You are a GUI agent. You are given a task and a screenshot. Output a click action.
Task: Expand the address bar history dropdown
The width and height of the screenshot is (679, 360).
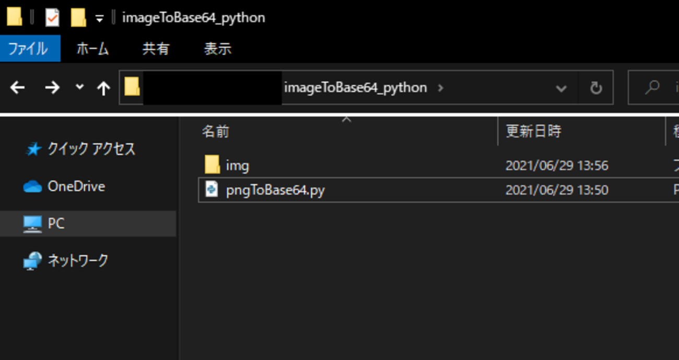561,88
